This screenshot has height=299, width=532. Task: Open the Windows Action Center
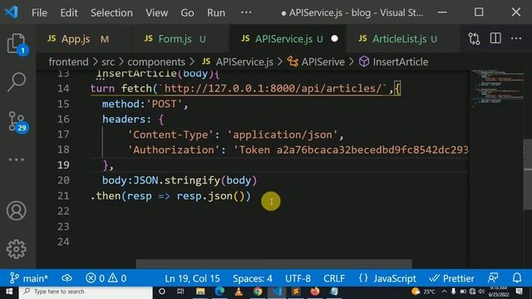pos(519,292)
